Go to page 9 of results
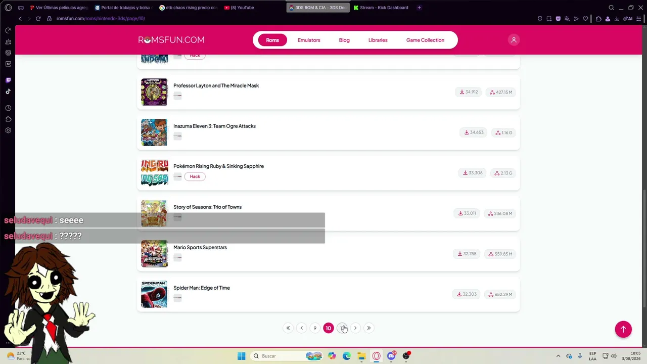Image resolution: width=647 pixels, height=364 pixels. coord(315,328)
